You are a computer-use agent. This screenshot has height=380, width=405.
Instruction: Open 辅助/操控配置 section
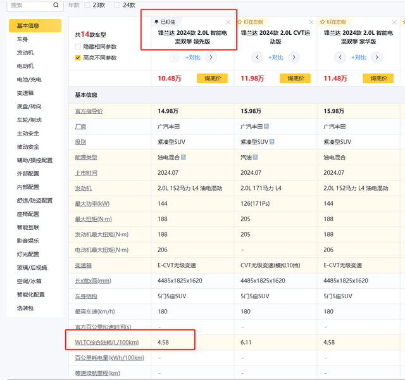pyautogui.click(x=35, y=160)
